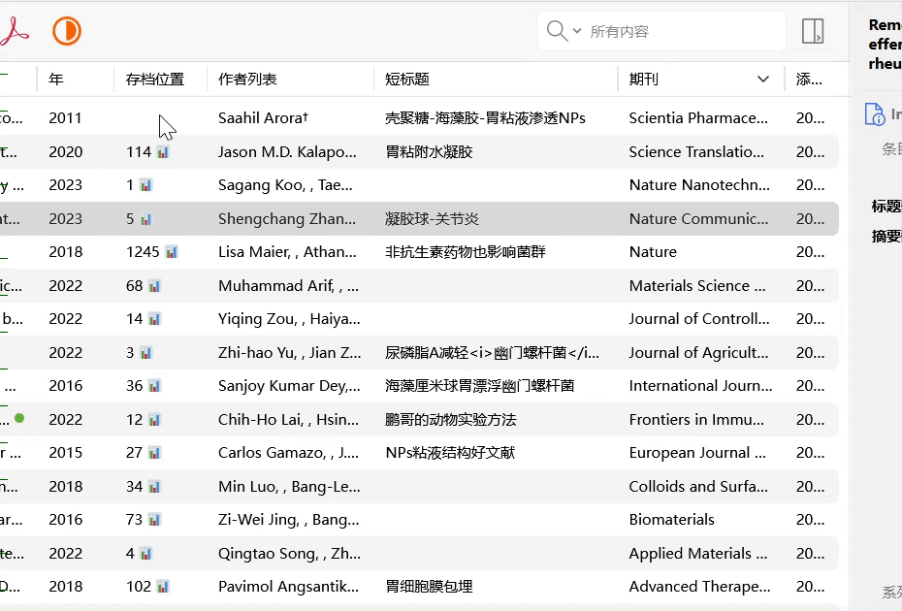Click the Info icon in the right pane
902x611 pixels.
[x=875, y=114]
